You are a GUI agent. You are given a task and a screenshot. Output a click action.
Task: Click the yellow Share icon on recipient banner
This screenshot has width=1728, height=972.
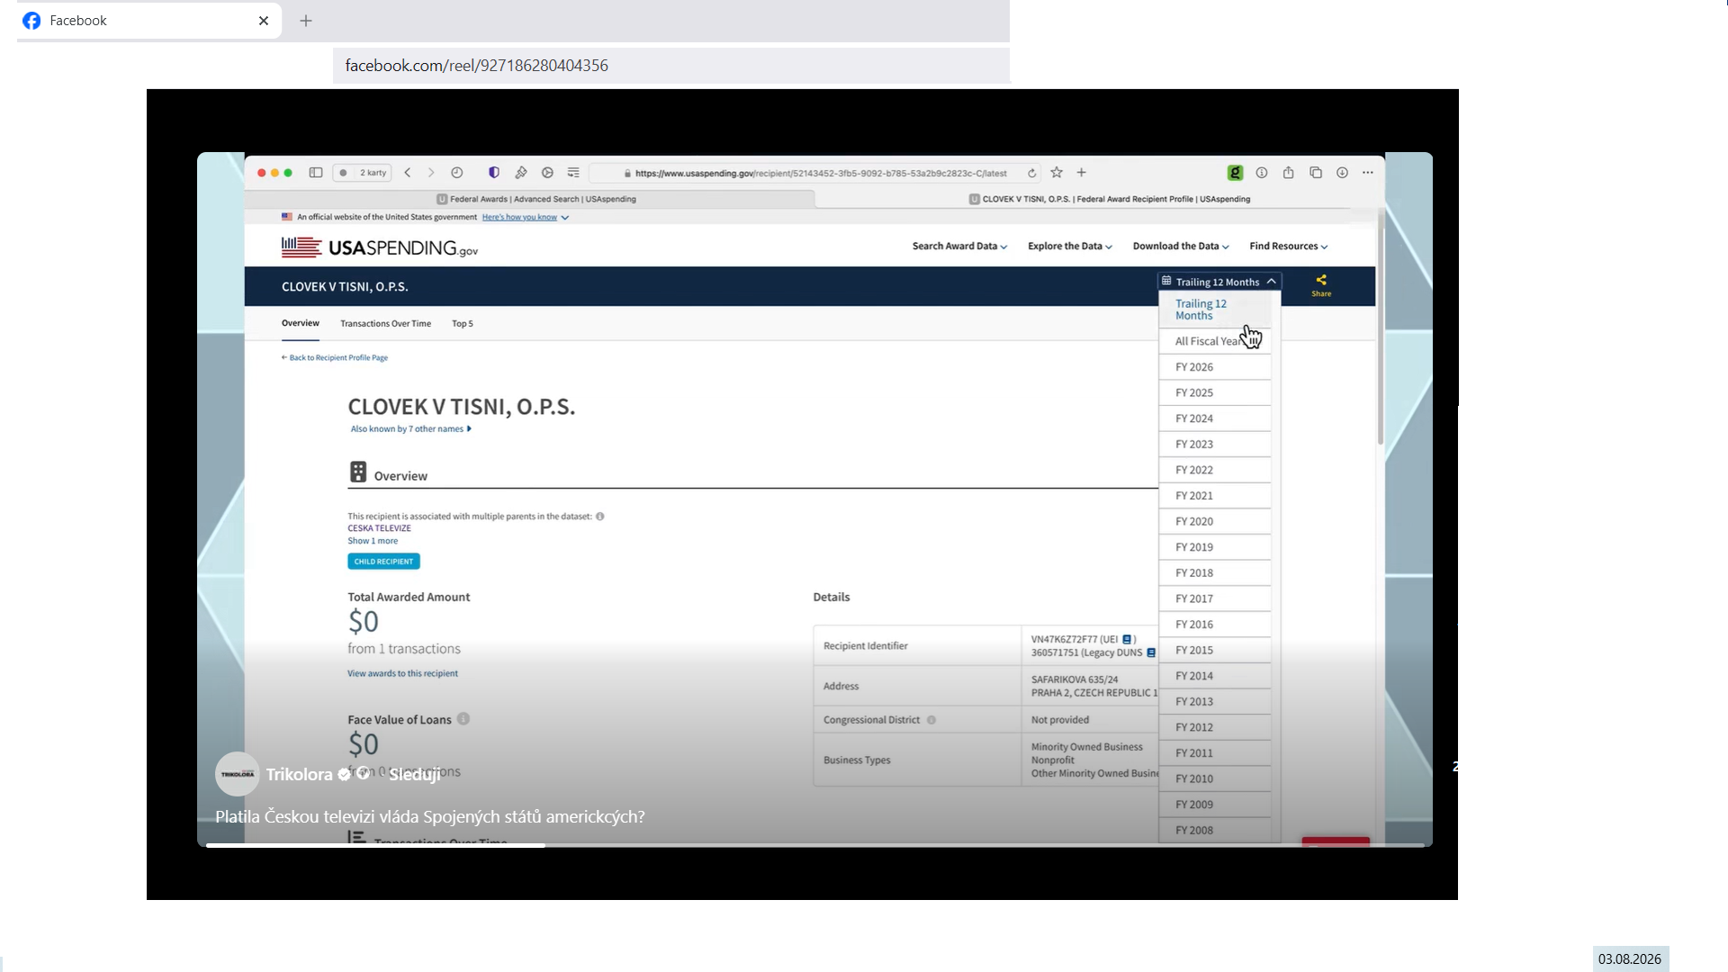1321,285
